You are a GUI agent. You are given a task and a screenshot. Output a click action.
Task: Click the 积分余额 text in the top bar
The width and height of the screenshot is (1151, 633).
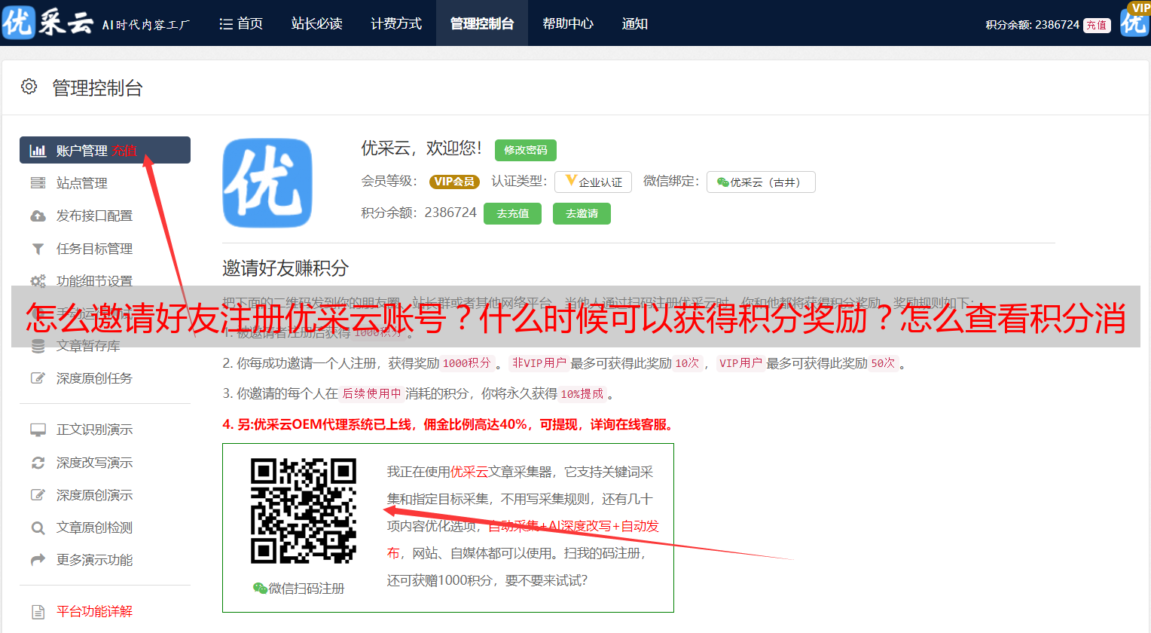coord(1032,25)
